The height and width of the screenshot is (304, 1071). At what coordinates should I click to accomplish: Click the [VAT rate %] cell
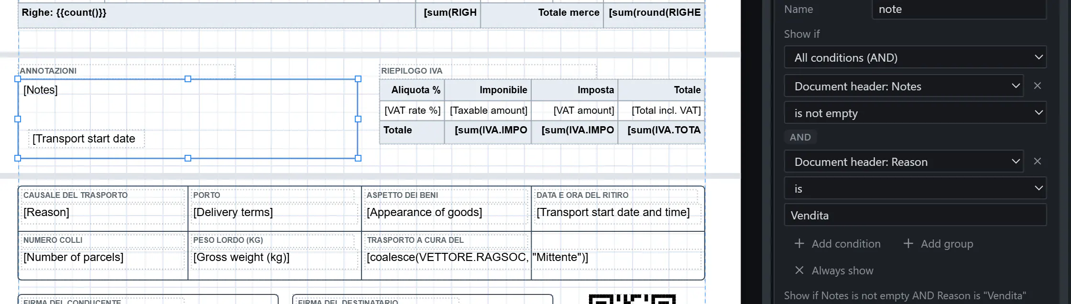[412, 110]
